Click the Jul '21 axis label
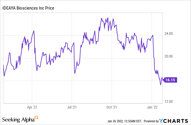 [x=72, y=106]
